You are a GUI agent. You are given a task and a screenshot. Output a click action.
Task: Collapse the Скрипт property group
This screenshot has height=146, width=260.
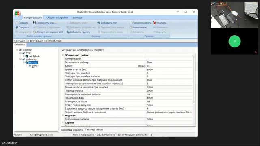63,122
